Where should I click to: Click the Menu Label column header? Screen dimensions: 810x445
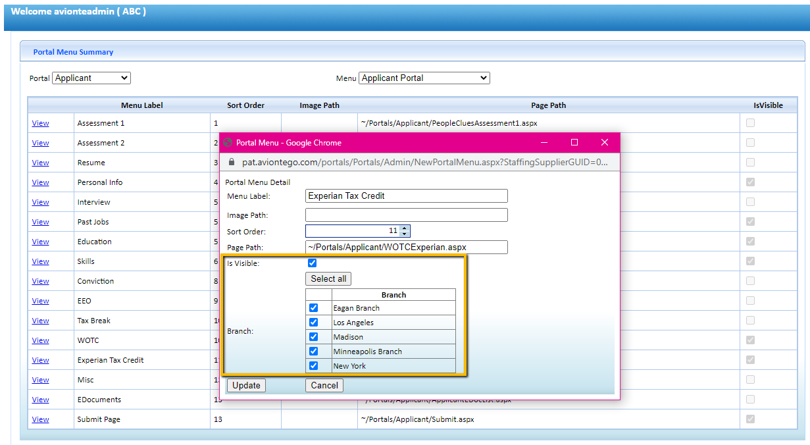pos(141,105)
